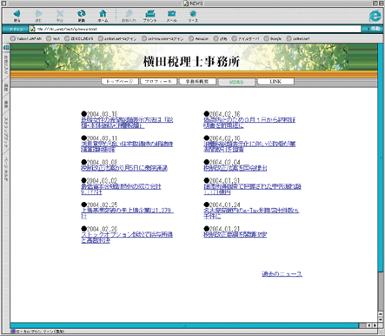Toggle the Explorer bar collapse icon at left
The image size is (385, 336).
6,47
